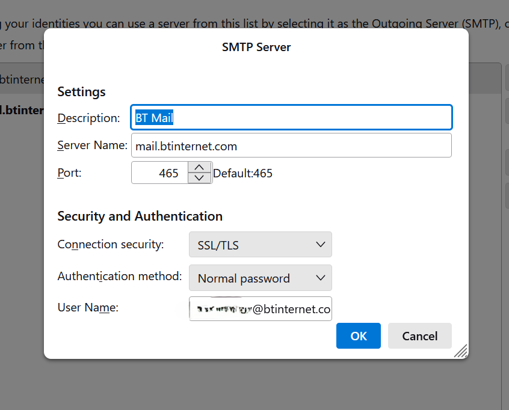Click the 'Connection security:' label
Viewport: 509px width, 410px height.
click(111, 244)
